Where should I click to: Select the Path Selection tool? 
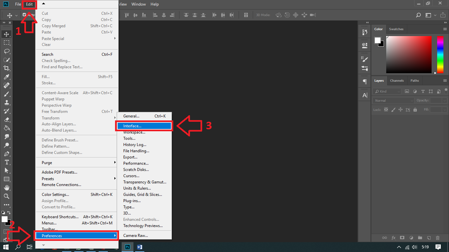pyautogui.click(x=7, y=171)
